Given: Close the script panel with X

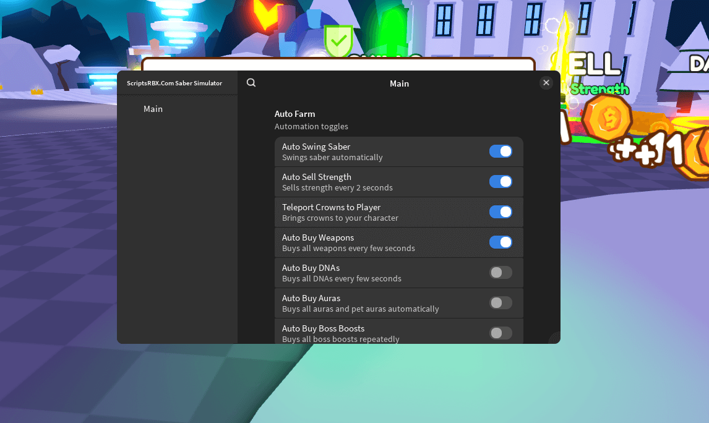Looking at the screenshot, I should tap(546, 83).
